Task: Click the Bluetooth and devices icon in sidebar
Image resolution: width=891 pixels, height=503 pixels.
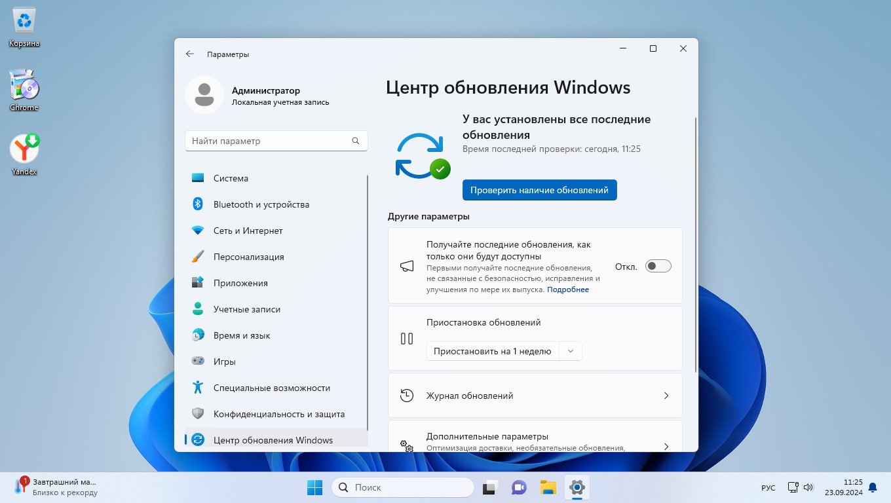Action: pyautogui.click(x=198, y=204)
